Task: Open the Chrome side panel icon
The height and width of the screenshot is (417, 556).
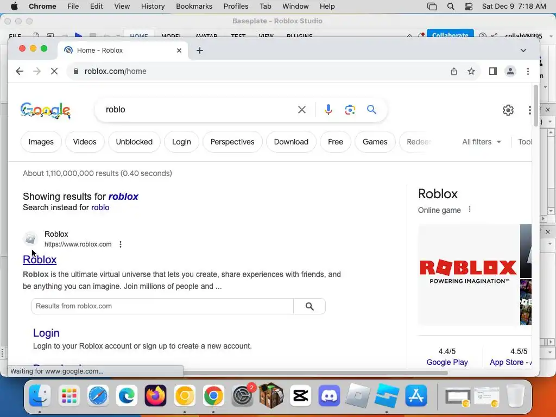Action: coord(493,71)
